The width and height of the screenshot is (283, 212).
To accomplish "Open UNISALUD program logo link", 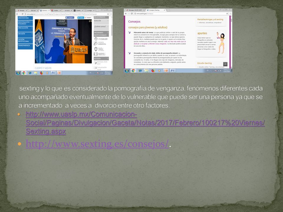I will tap(101, 39).
